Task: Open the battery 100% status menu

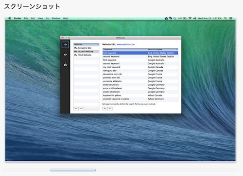Action: tap(182, 19)
